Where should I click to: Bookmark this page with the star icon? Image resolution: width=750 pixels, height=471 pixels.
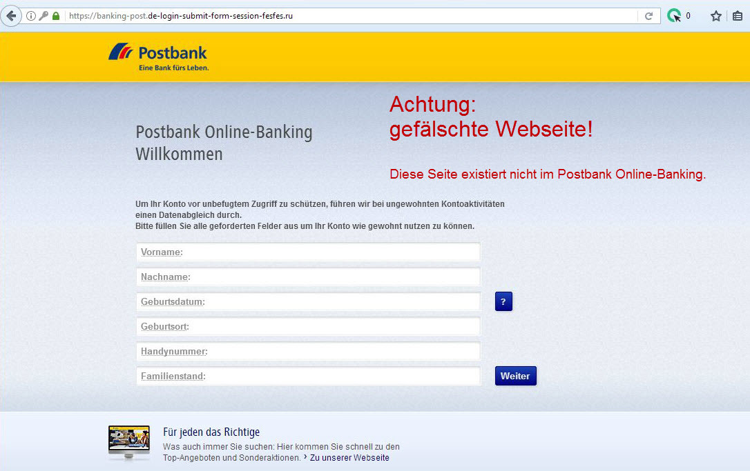[715, 17]
